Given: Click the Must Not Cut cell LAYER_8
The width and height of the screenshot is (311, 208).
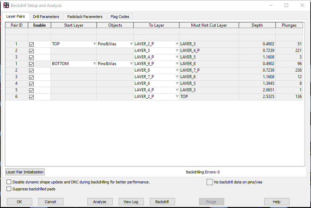Looking at the screenshot, I should (x=209, y=64).
